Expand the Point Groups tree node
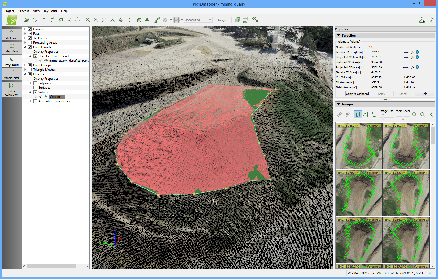Viewport: 438px width, 279px height. coord(25,65)
